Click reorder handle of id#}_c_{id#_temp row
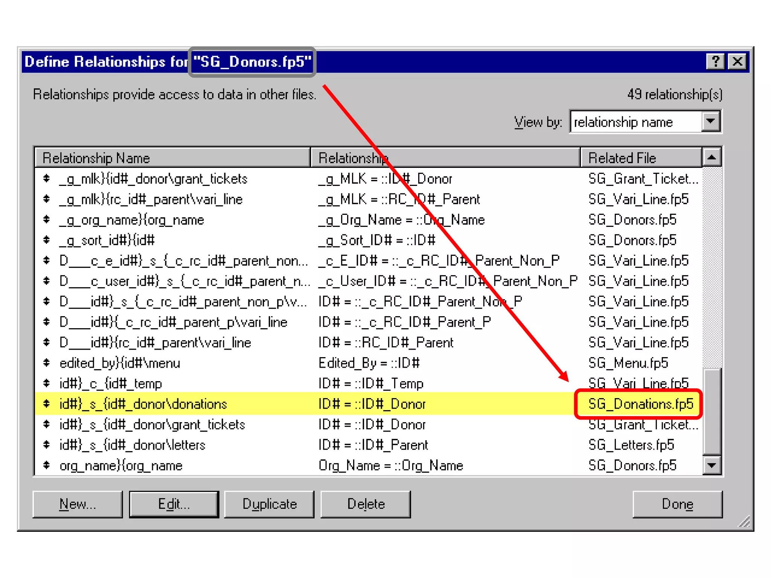Screen dimensions: 771x578 click(47, 383)
